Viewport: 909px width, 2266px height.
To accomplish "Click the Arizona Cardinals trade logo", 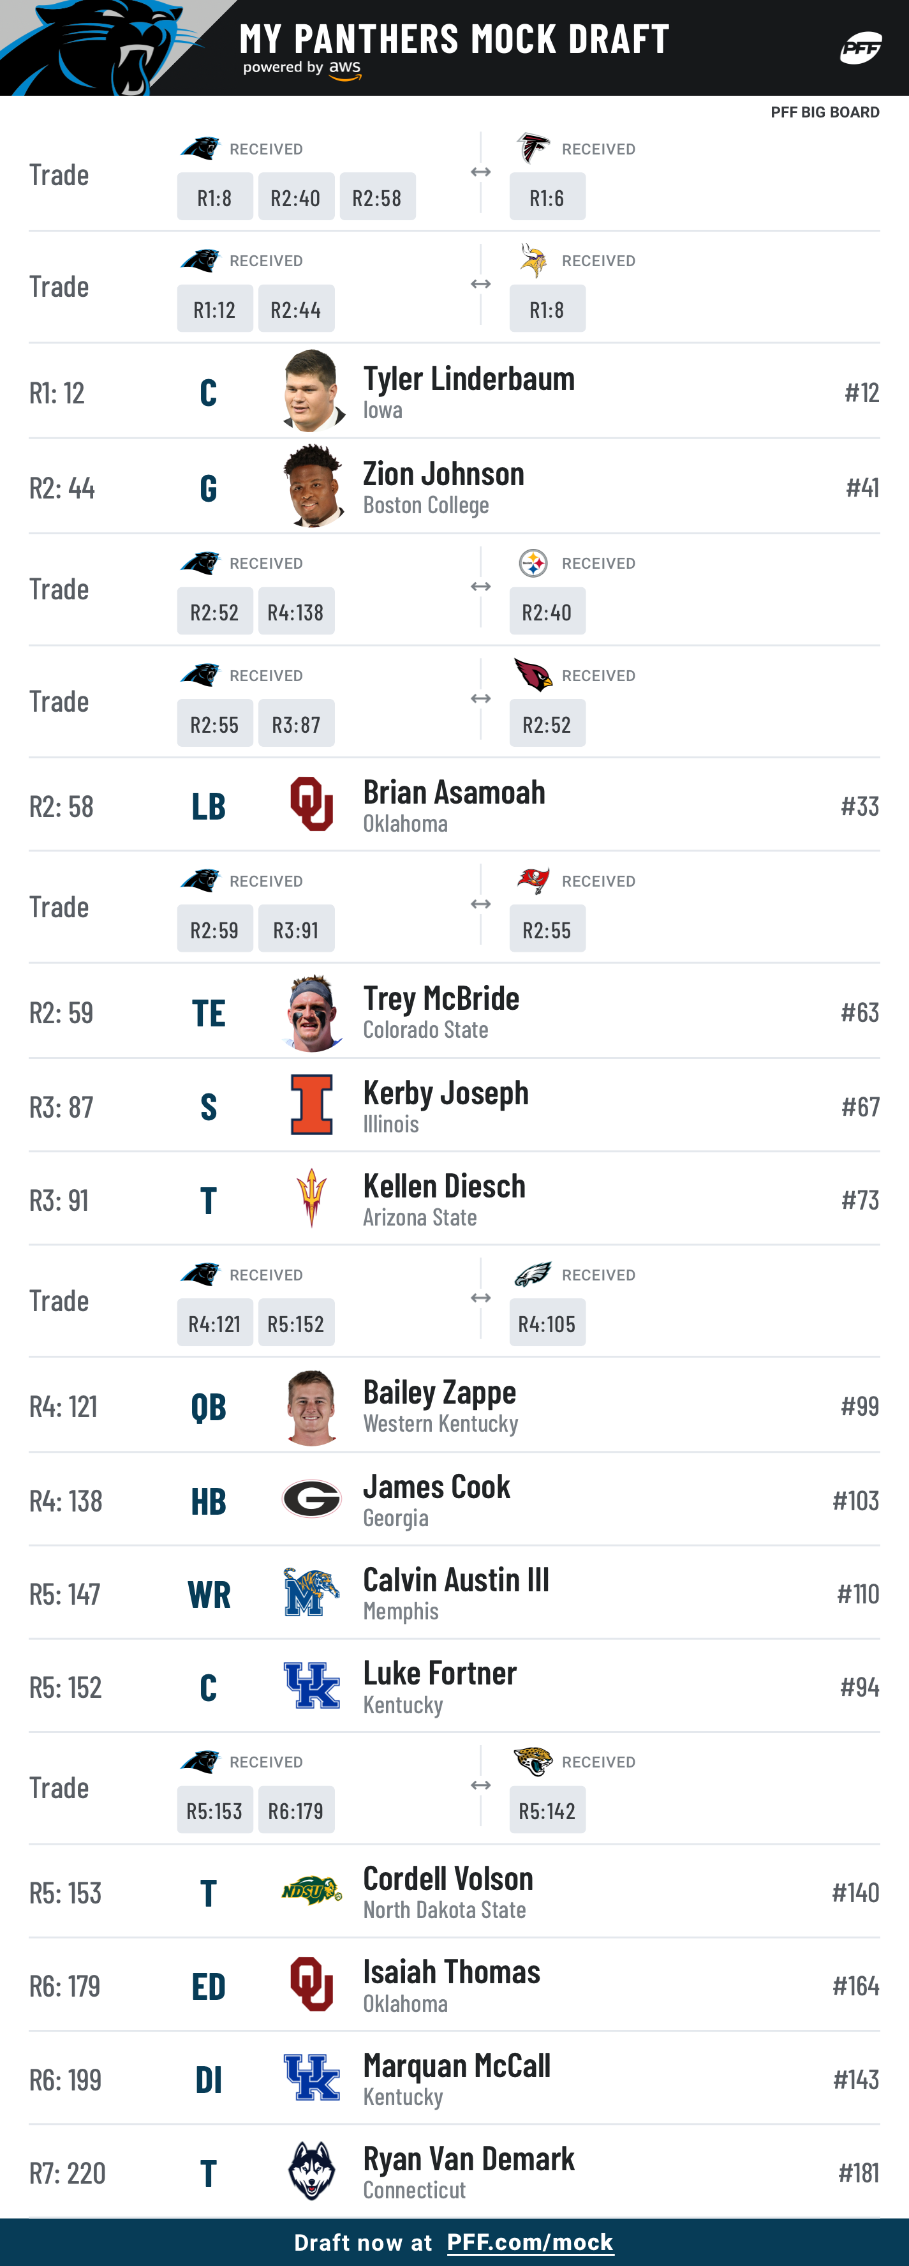I will pyautogui.click(x=533, y=675).
